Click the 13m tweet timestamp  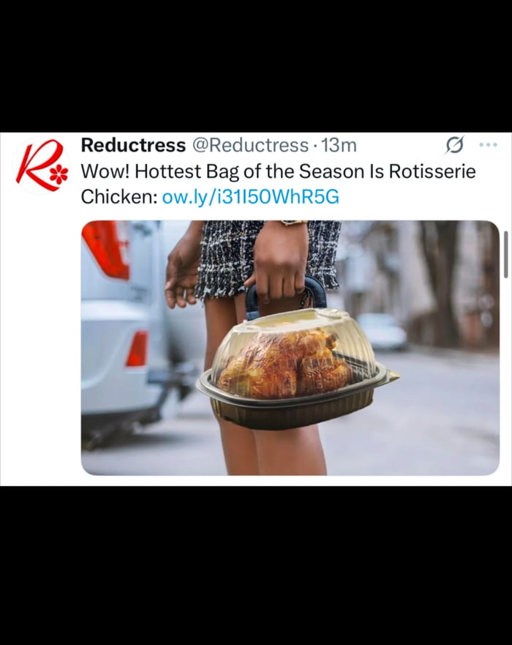click(x=339, y=145)
